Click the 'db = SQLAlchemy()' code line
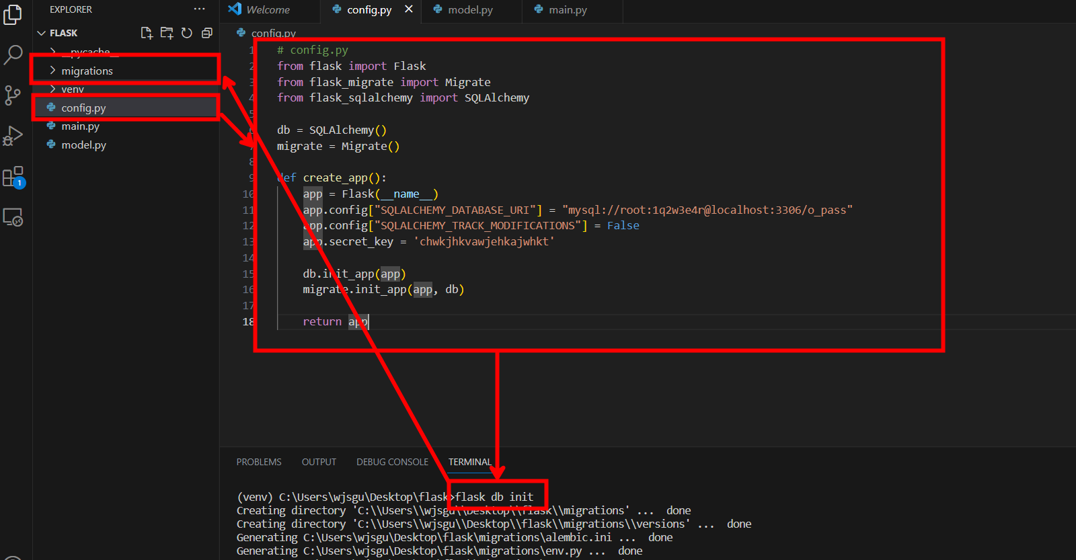 [332, 130]
